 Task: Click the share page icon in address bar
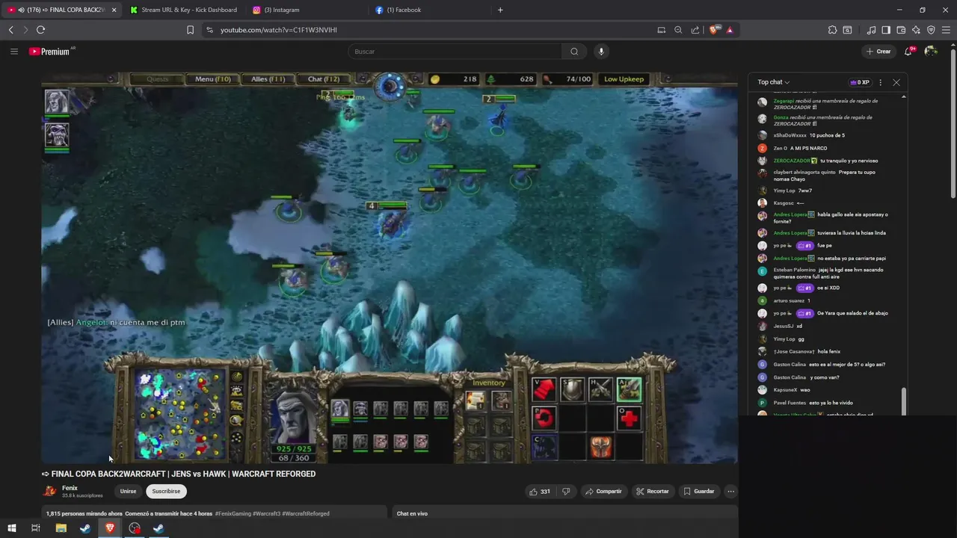click(695, 30)
